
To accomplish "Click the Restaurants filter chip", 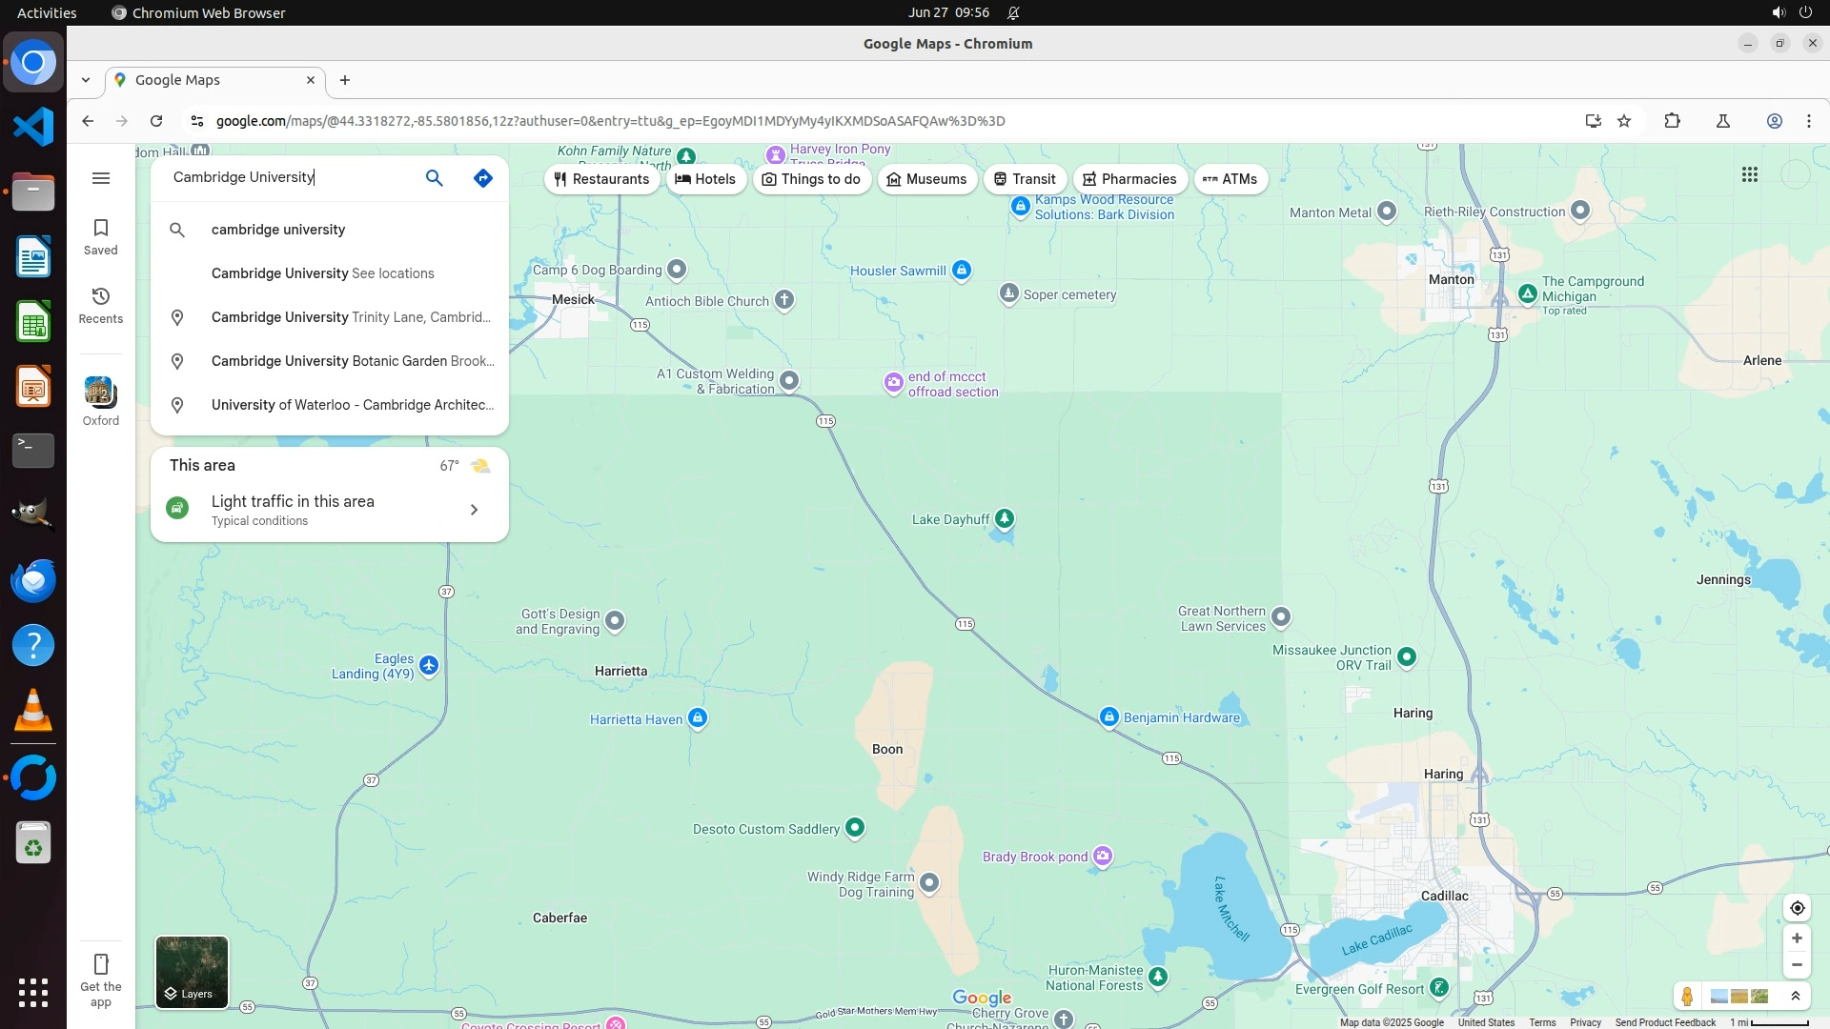I will tap(601, 179).
